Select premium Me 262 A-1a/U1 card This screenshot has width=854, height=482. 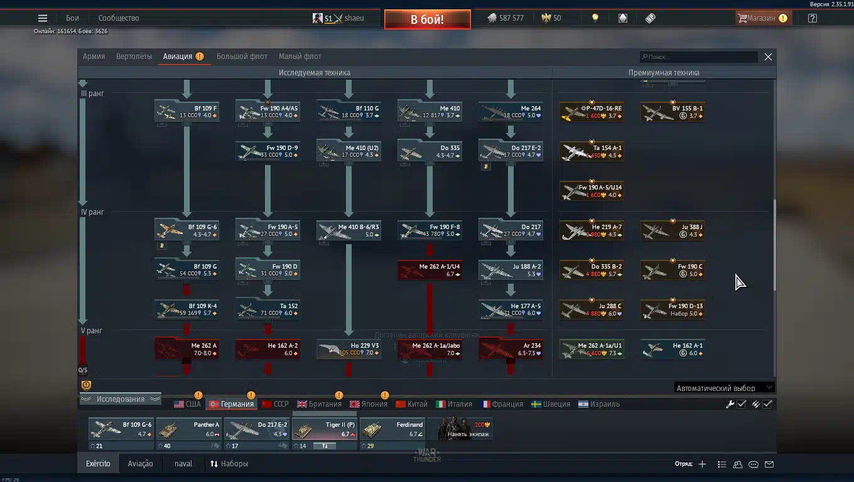point(592,349)
